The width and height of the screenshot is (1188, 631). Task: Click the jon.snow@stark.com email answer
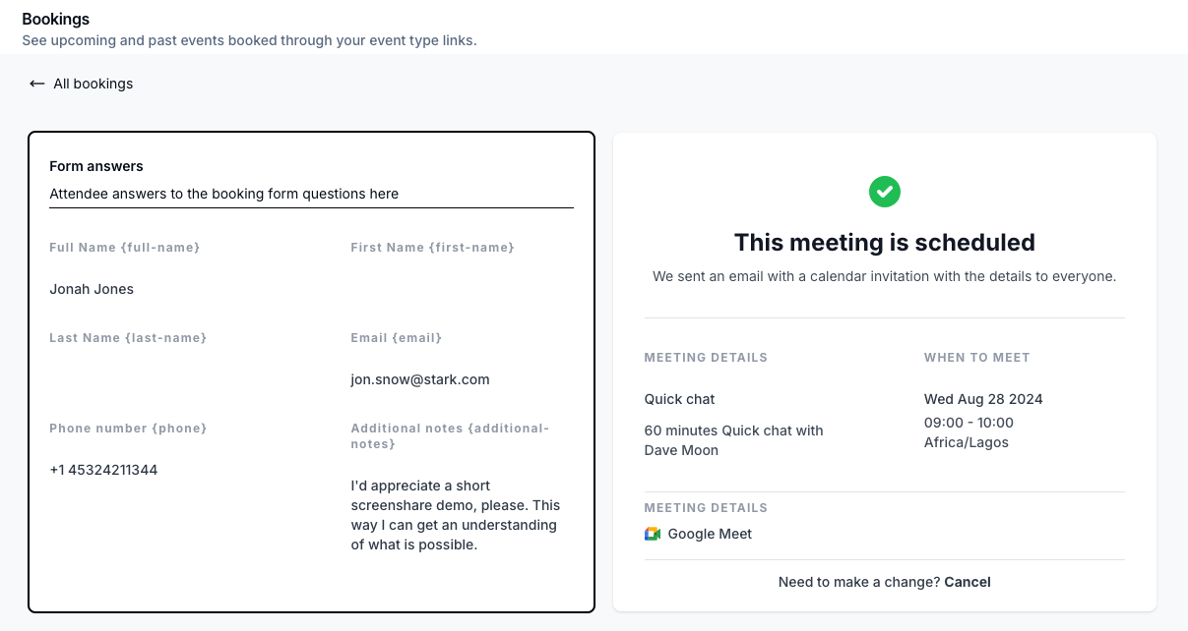[420, 379]
